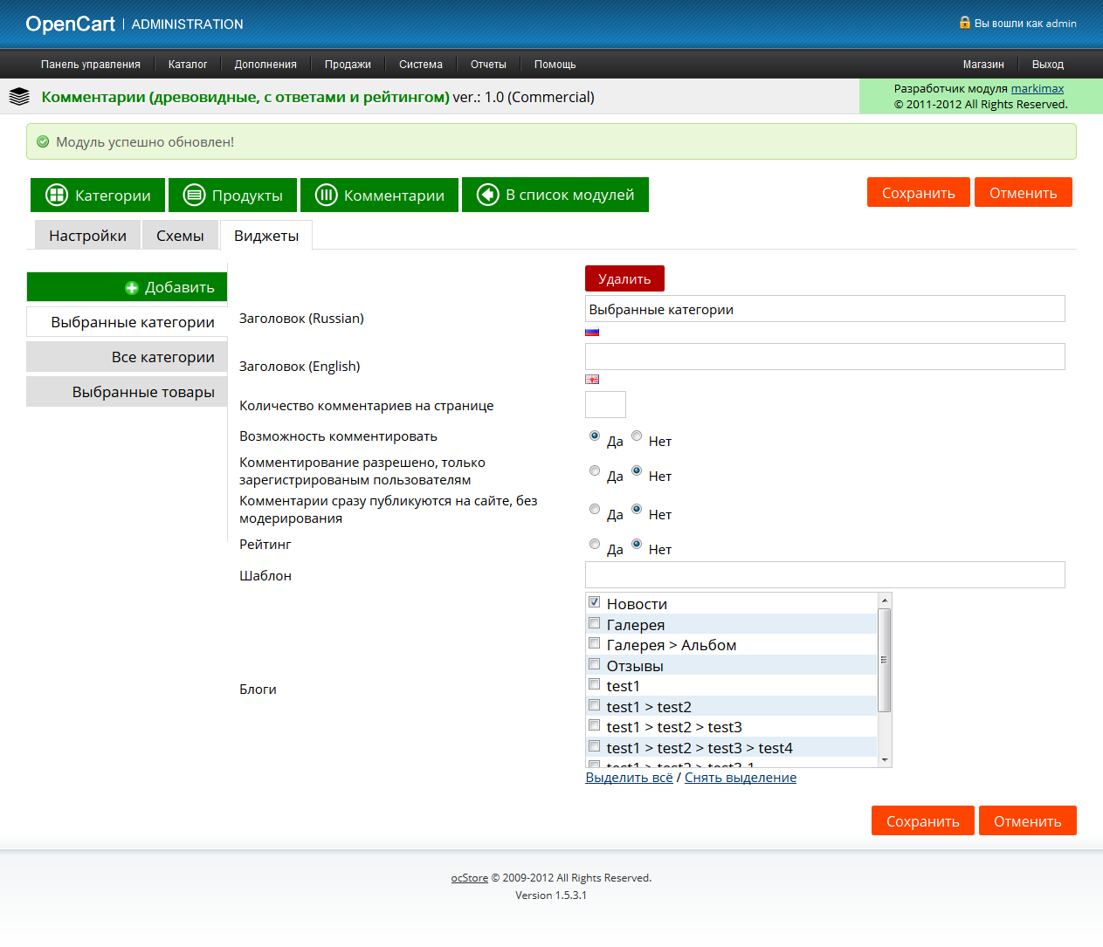Check the test1 > test2 checkbox
The image size is (1103, 947).
click(x=595, y=705)
